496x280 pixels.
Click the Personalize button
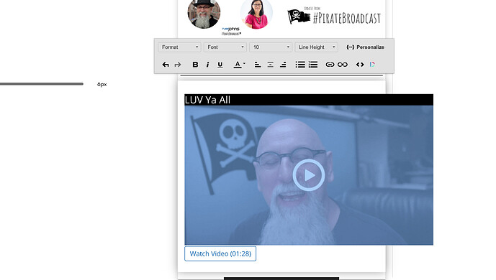tap(366, 47)
